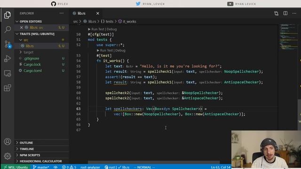Open the Extensions view icon
Screen dimensions: 301x169
click(8, 88)
